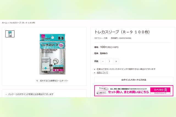Viewport: 176px width, 117px height.
Task: Open the 返品について link
Action: [102, 73]
